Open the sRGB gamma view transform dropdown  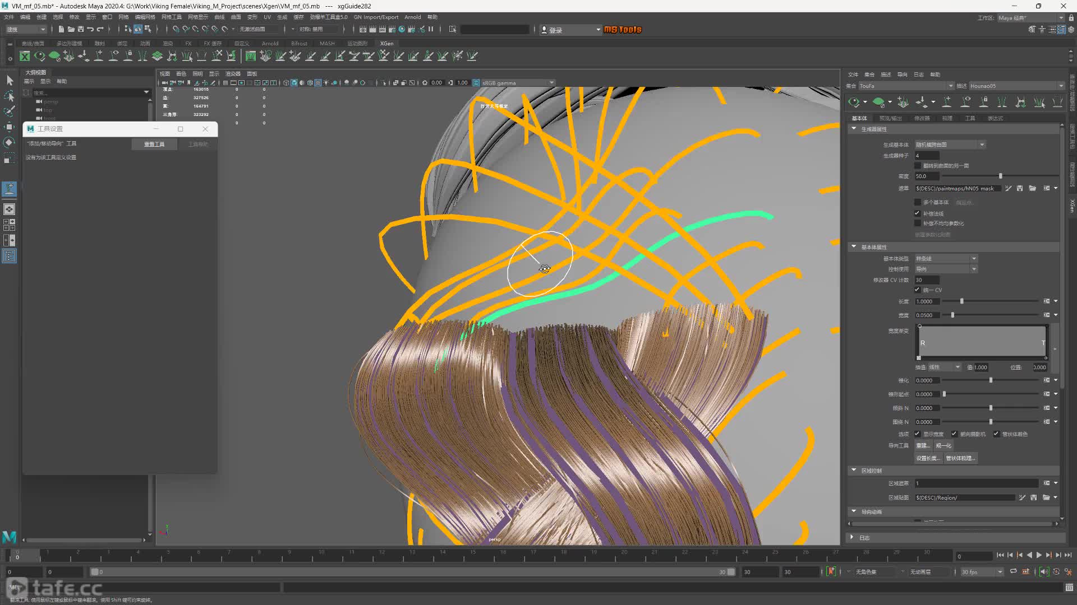(518, 83)
